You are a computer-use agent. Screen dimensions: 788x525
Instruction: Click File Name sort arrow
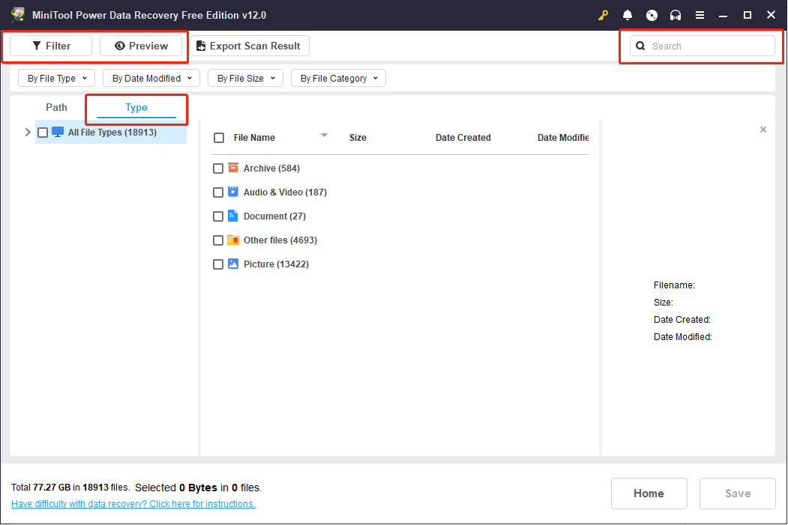click(324, 135)
